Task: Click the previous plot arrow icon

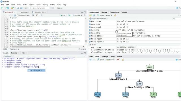Action: [x=90, y=60]
